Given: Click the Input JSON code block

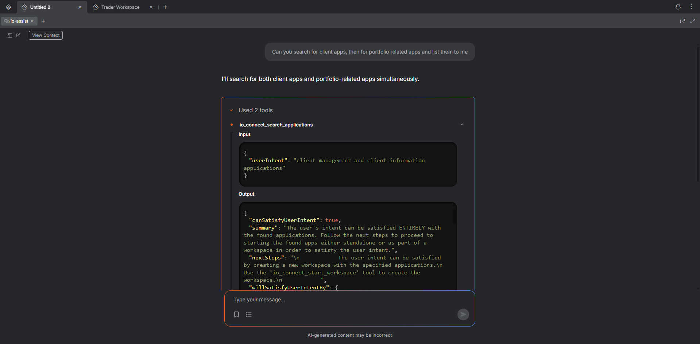Looking at the screenshot, I should (348, 164).
